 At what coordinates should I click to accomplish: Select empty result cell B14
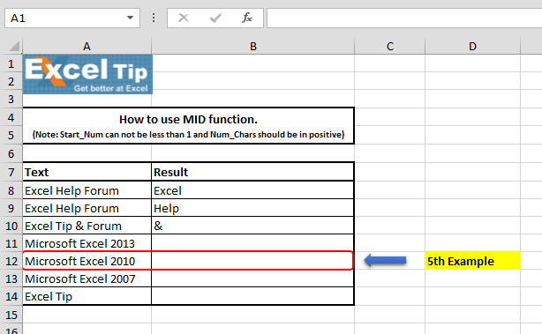[x=252, y=296]
